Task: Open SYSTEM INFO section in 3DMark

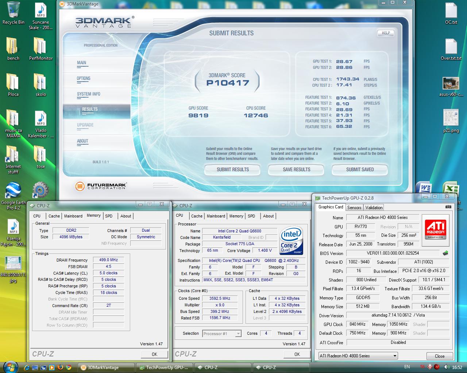Action: pyautogui.click(x=88, y=94)
